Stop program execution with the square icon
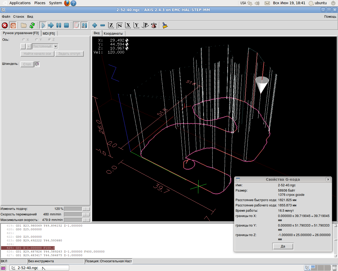Viewport: 338px width, 271px height. click(67, 25)
